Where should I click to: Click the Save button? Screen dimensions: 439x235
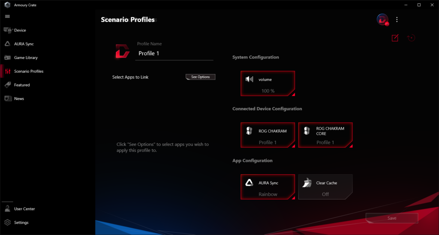(391, 218)
